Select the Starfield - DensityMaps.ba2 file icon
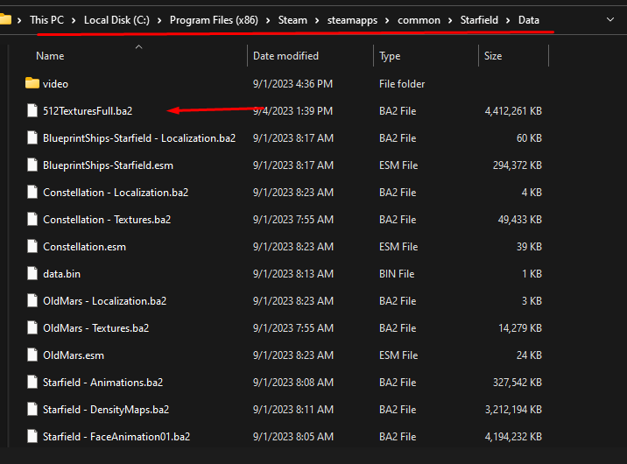This screenshot has width=627, height=464. (x=32, y=410)
